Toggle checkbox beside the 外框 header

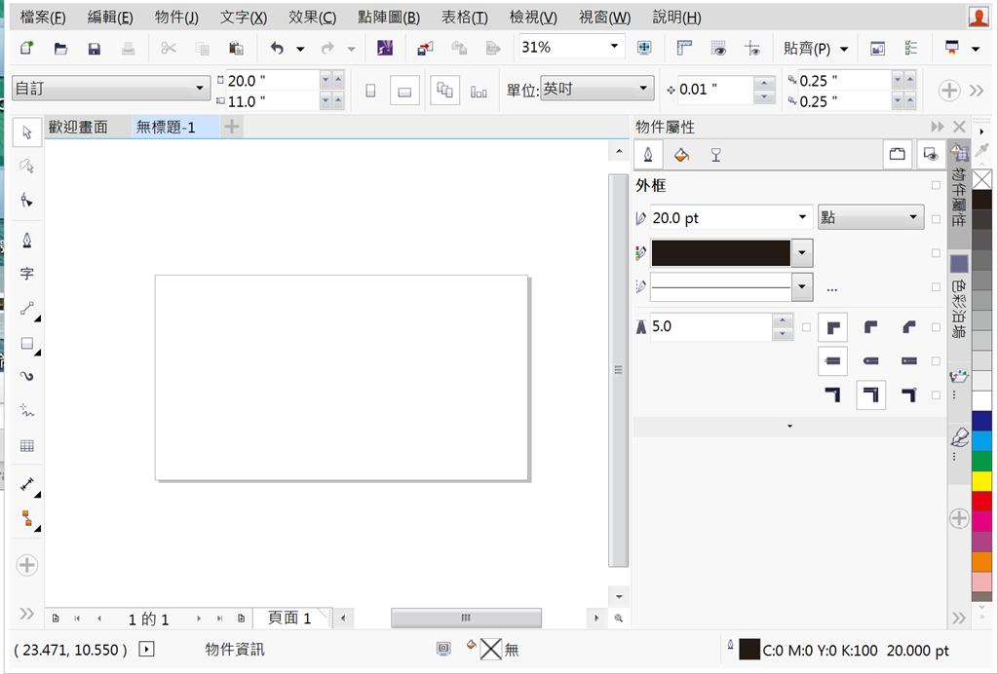[x=936, y=185]
